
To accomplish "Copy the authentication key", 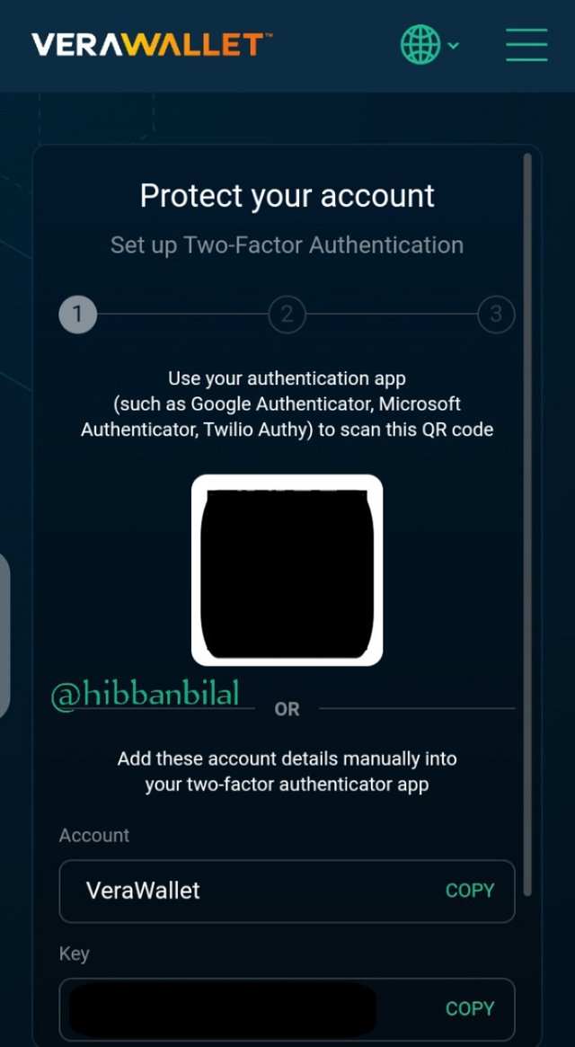I will pyautogui.click(x=470, y=1008).
